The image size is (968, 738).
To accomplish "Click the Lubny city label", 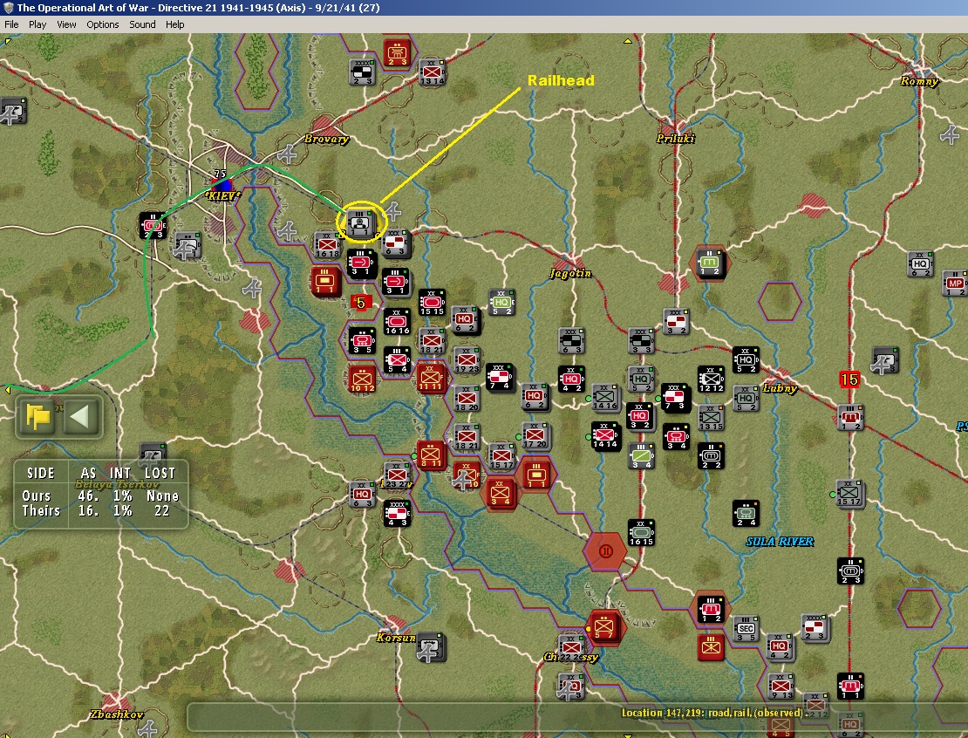I will click(780, 388).
